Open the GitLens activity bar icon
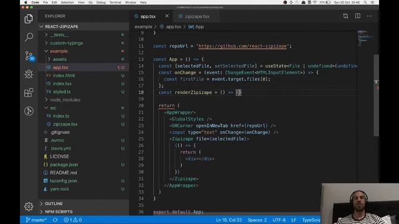This screenshot has height=224, width=399. pyautogui.click(x=29, y=111)
